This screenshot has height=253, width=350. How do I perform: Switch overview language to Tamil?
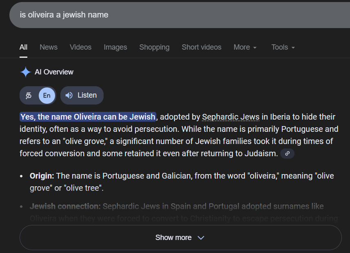click(x=29, y=95)
